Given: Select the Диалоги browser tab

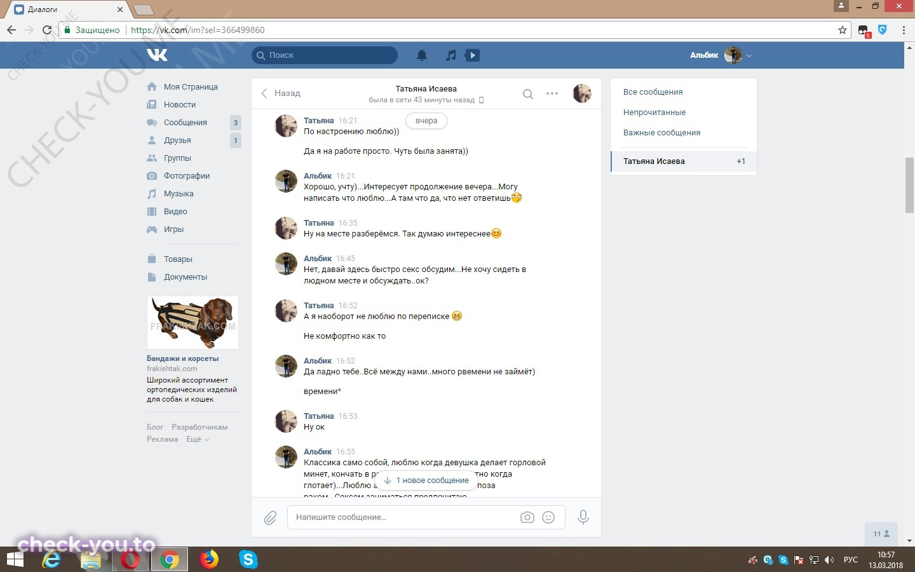Looking at the screenshot, I should pos(69,10).
